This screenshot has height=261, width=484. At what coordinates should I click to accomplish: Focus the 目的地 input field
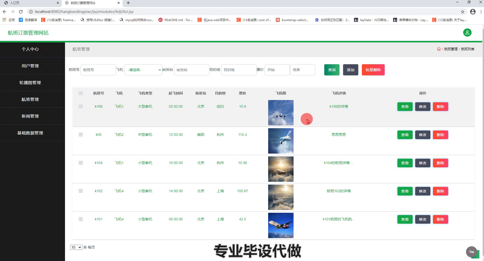tap(239, 70)
